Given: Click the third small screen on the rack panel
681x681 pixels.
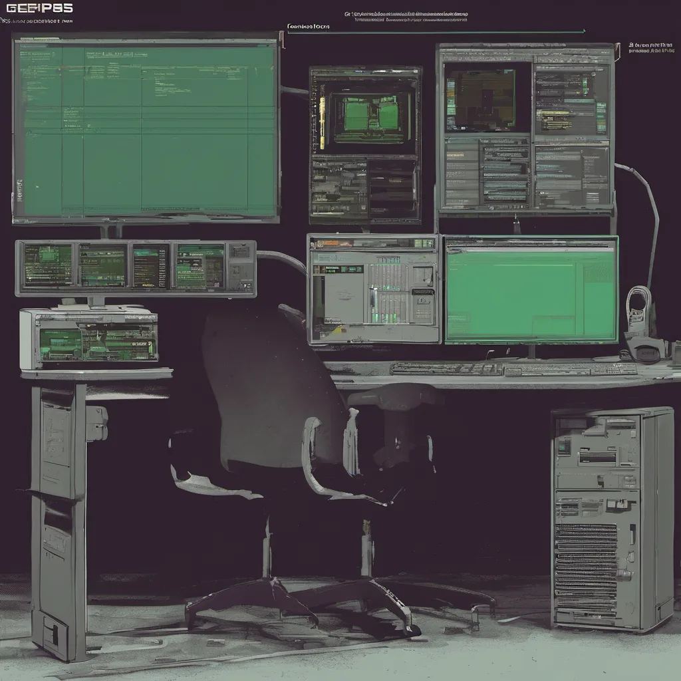Looking at the screenshot, I should (x=150, y=266).
